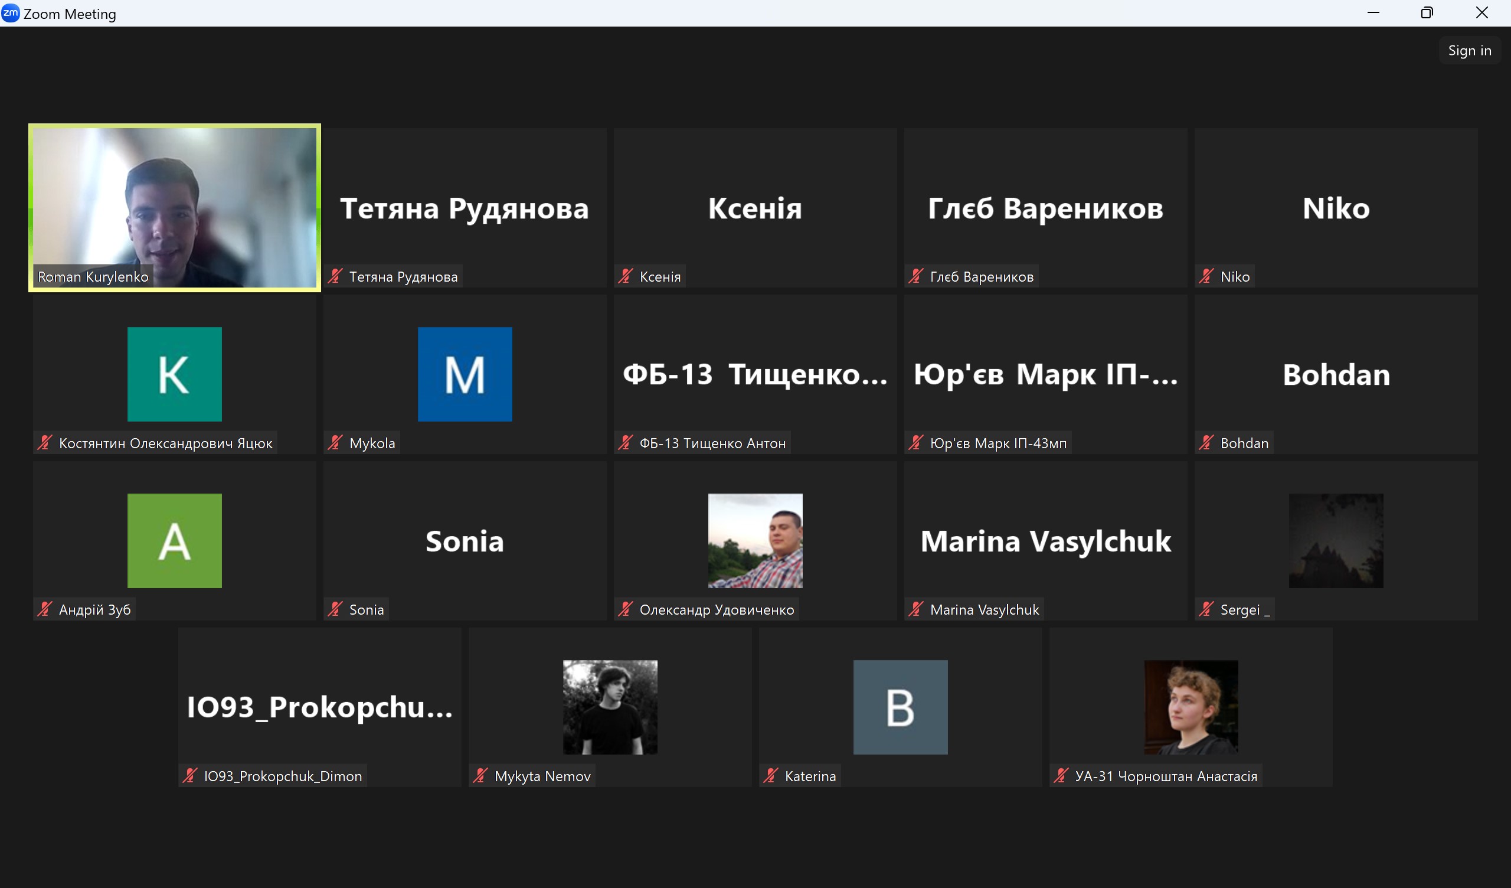This screenshot has height=888, width=1511.
Task: Click muted mic icon beside УА-31 Чорноштан Анастасія
Action: coord(1061,776)
